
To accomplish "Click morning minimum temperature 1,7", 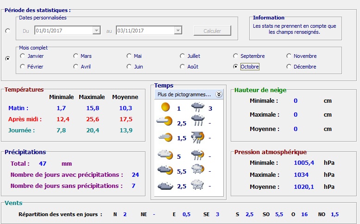I will coord(61,108).
